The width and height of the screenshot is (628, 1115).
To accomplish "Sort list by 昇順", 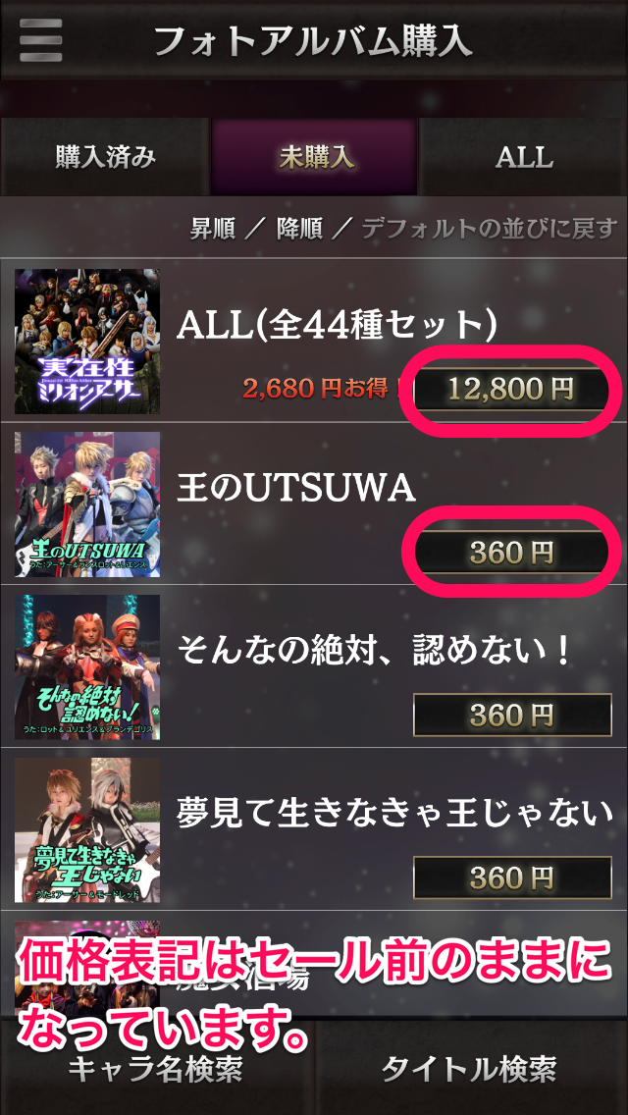I will [213, 230].
